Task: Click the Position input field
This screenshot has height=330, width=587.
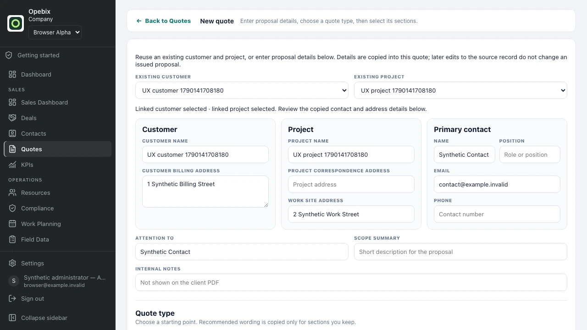Action: pos(530,154)
